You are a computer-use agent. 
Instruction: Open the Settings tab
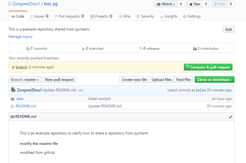(192, 16)
